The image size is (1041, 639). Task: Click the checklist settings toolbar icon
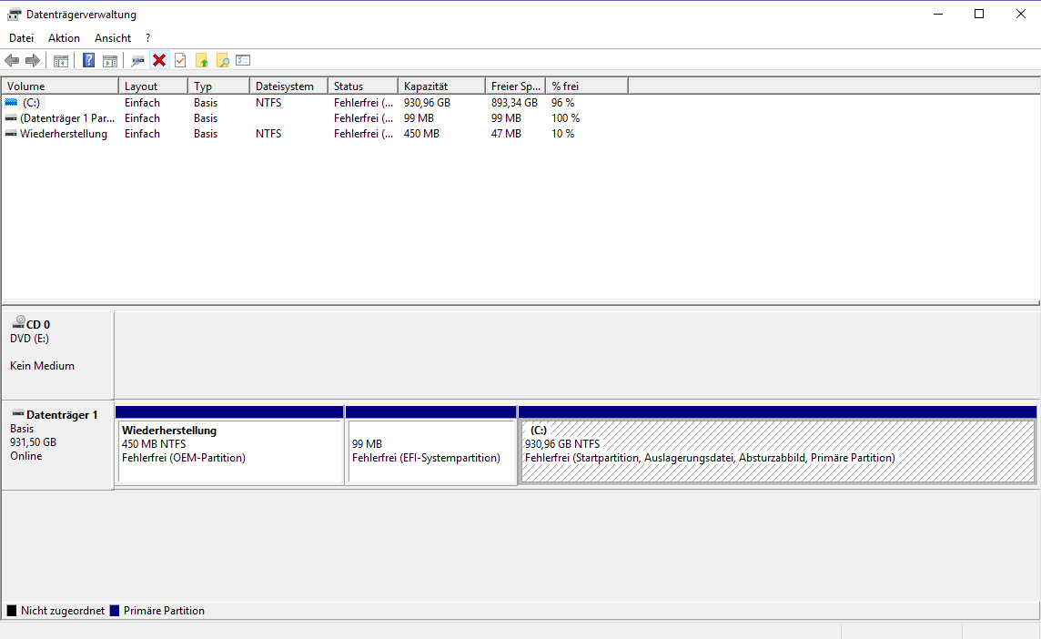click(x=243, y=60)
